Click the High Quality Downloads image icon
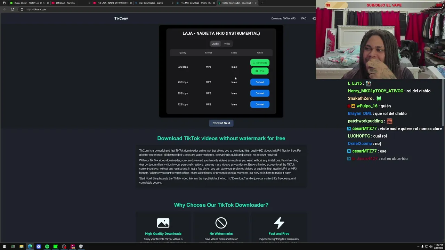445x250 pixels. 163,223
